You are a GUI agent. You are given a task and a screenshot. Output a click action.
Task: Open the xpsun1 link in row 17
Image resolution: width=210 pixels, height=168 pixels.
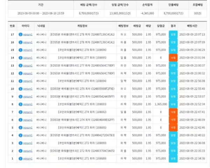[x=28, y=35]
